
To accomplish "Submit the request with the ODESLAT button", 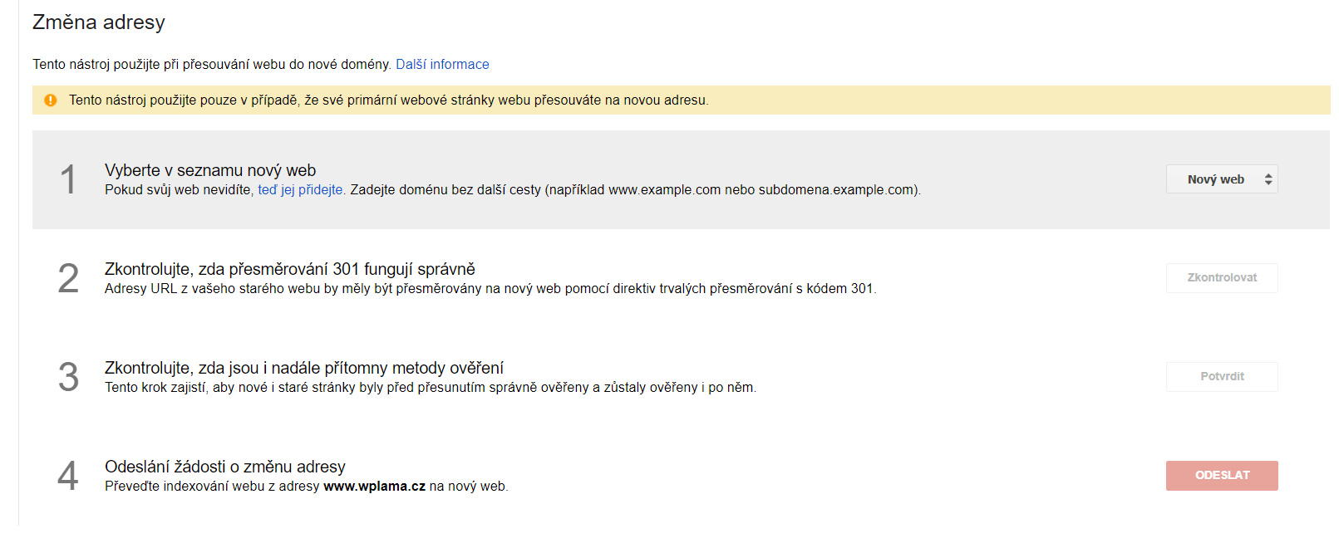I will pos(1221,476).
